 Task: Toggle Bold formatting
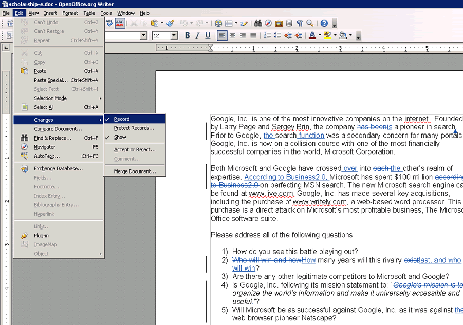[187, 36]
